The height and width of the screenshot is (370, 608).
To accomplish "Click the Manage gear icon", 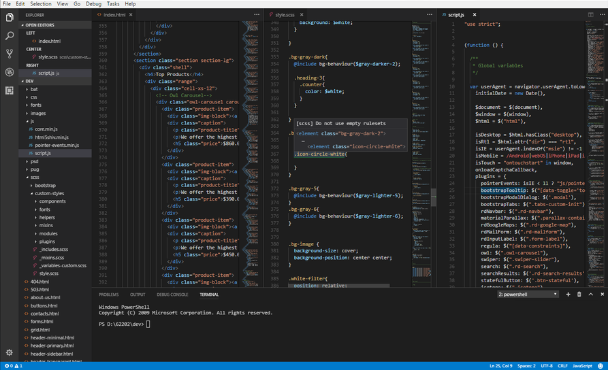I will tap(10, 352).
